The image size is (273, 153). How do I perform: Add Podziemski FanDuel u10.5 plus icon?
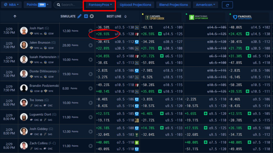(x=247, y=91)
